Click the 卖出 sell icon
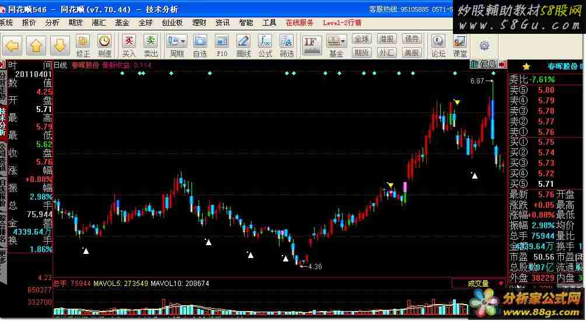The height and width of the screenshot is (321, 586). tap(151, 46)
